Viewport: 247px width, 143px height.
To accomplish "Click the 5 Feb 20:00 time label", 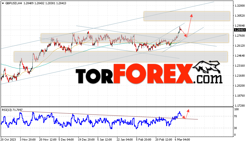I will point(144,140).
